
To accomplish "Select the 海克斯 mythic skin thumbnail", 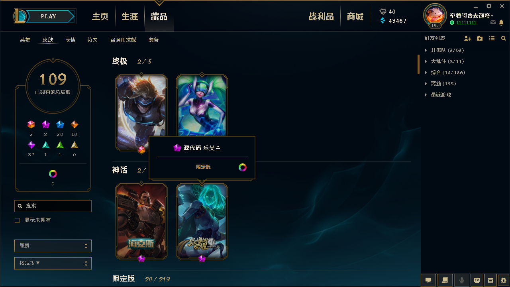I will tap(141, 221).
